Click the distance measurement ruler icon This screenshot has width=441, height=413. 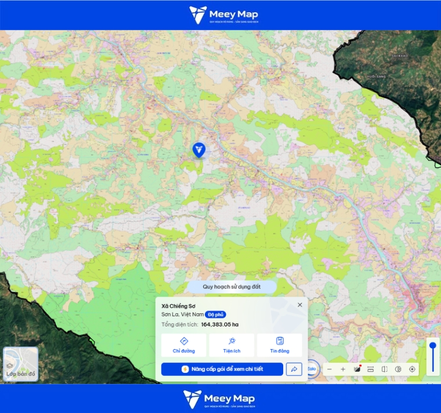pos(371,369)
